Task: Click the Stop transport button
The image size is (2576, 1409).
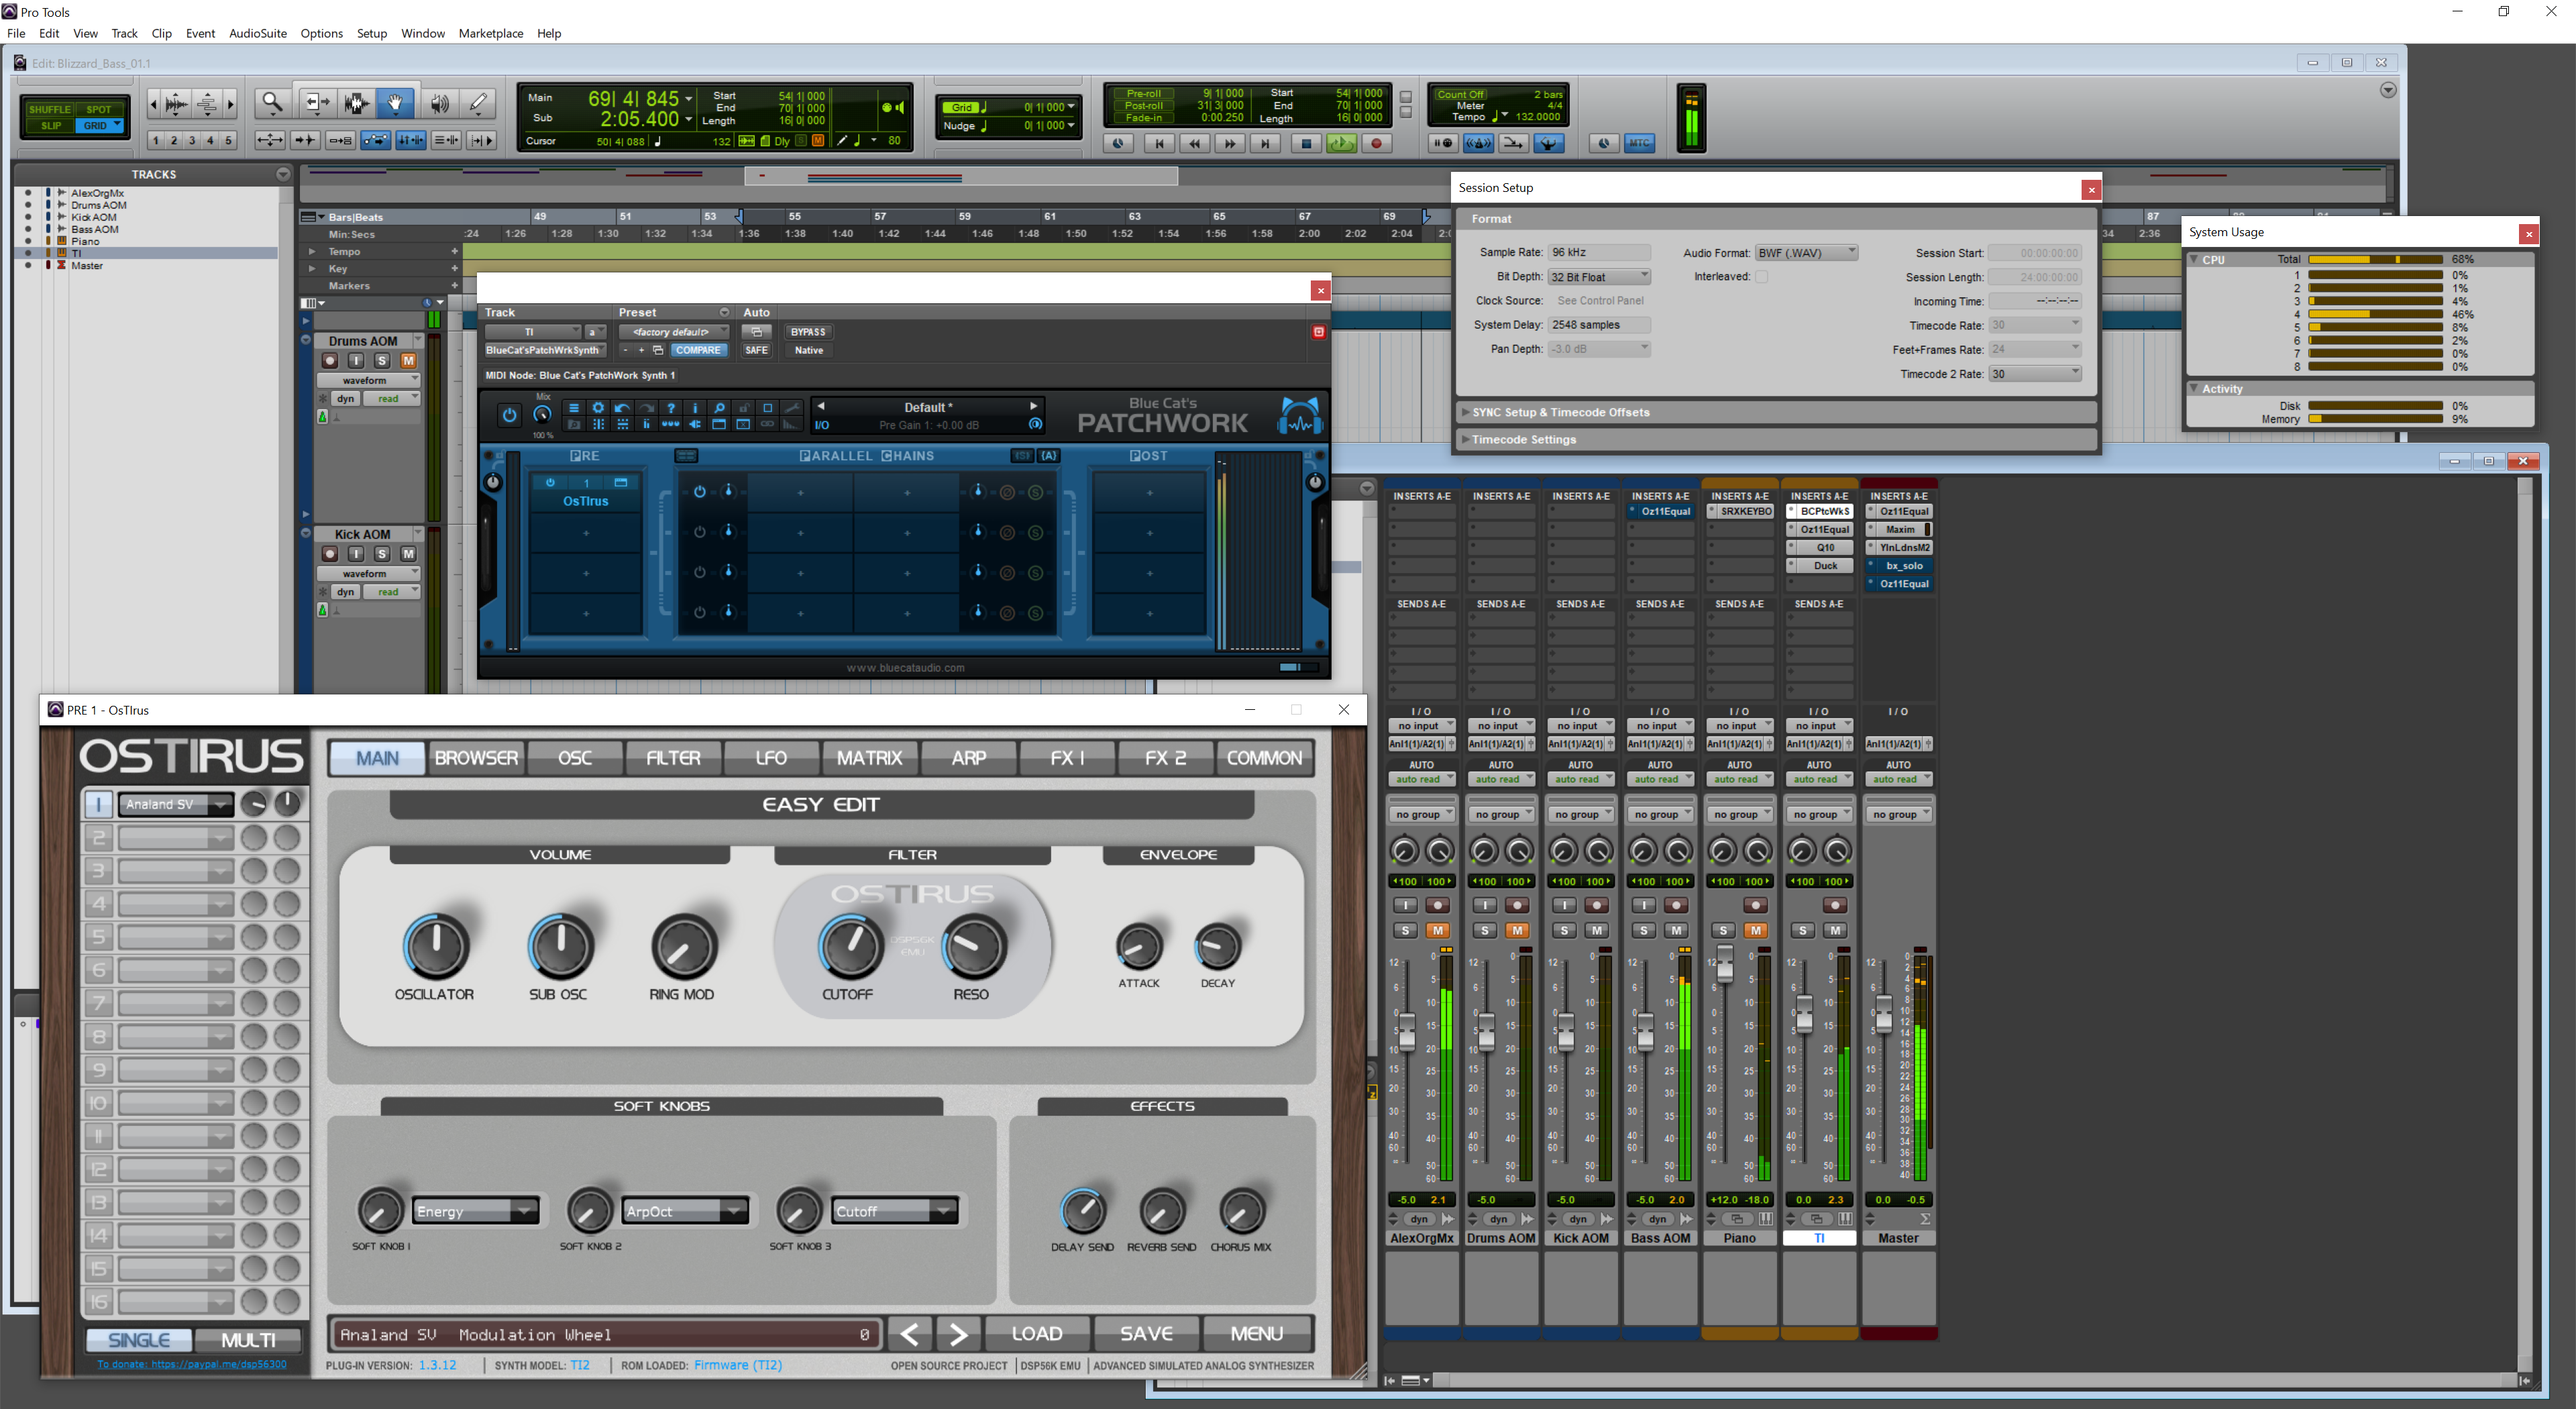Action: [x=1305, y=144]
